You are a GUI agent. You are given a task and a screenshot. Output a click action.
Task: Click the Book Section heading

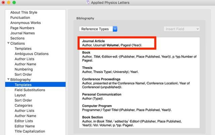pyautogui.click(x=92, y=117)
